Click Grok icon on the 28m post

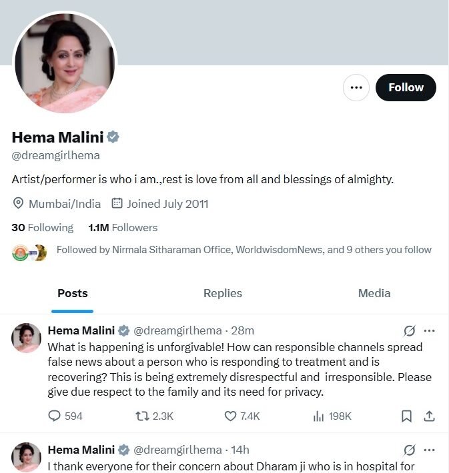pos(410,330)
